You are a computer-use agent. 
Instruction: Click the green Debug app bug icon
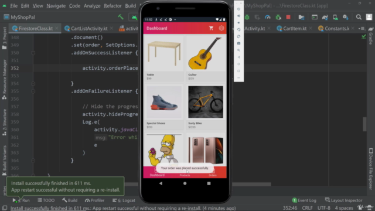click(x=247, y=17)
